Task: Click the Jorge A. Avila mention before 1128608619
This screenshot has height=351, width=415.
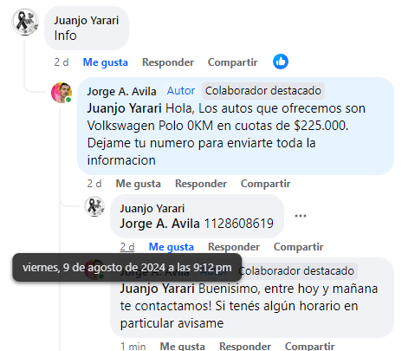Action: point(160,224)
